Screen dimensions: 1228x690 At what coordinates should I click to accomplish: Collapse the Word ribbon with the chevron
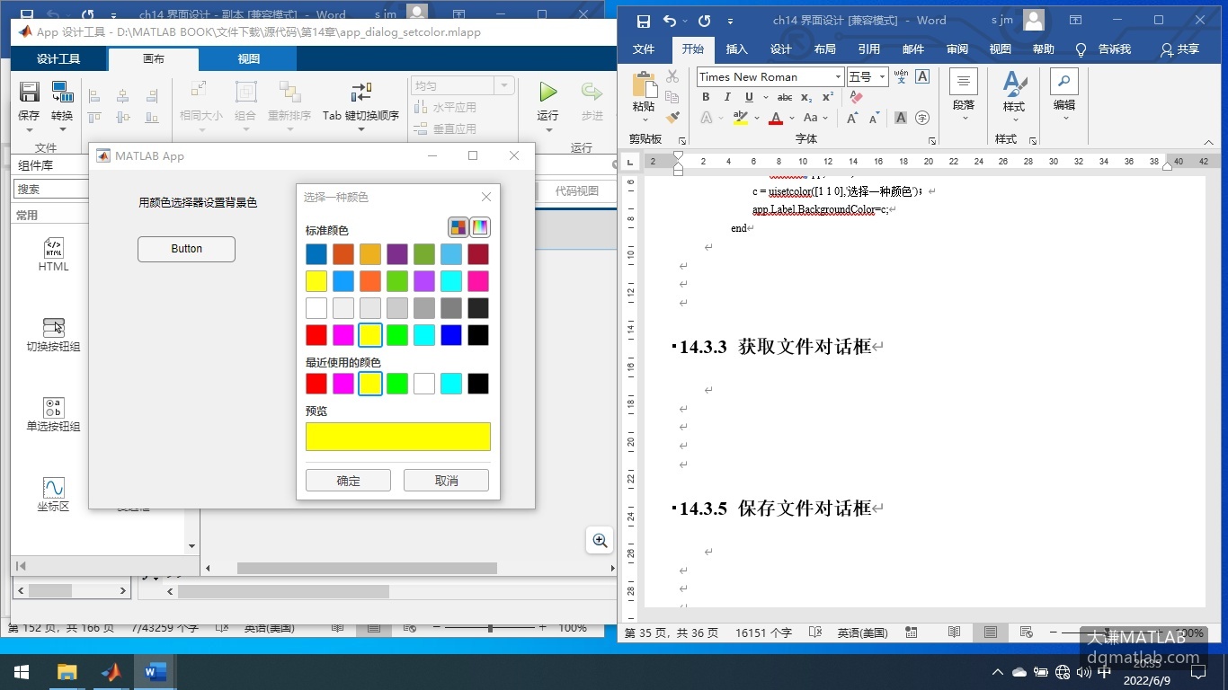coord(1210,141)
